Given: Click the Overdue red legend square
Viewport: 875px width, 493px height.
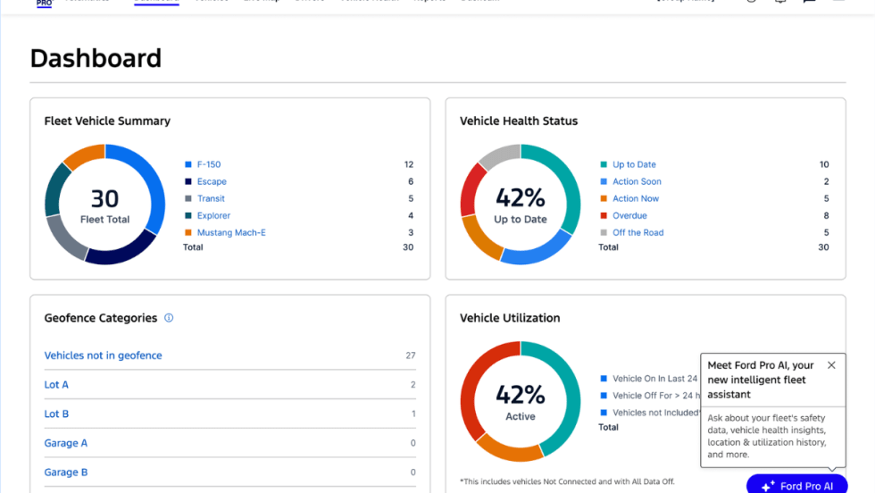Looking at the screenshot, I should click(604, 215).
